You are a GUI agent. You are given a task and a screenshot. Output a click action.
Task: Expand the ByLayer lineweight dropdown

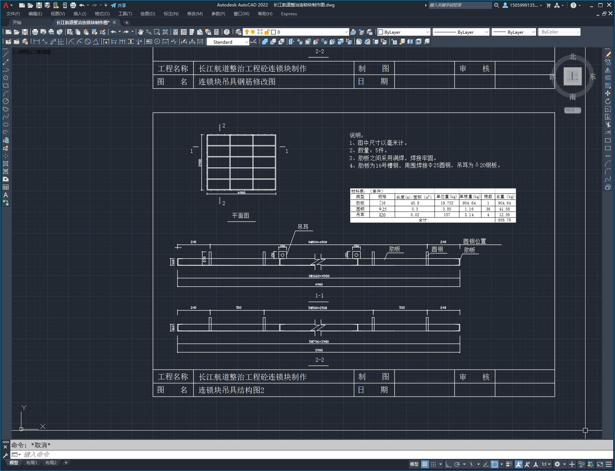pyautogui.click(x=514, y=32)
